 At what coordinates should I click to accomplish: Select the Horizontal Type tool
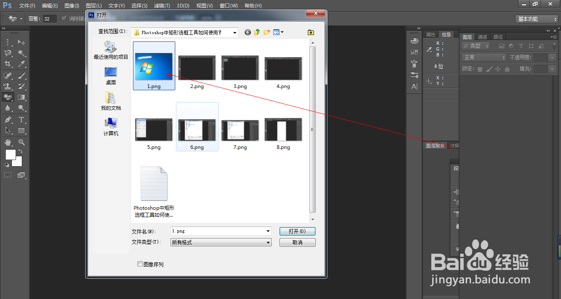point(21,119)
